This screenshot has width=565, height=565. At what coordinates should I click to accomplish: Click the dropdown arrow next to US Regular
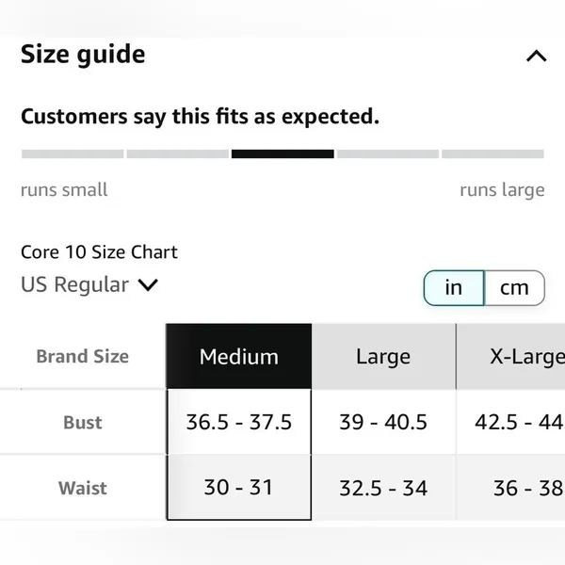(148, 285)
